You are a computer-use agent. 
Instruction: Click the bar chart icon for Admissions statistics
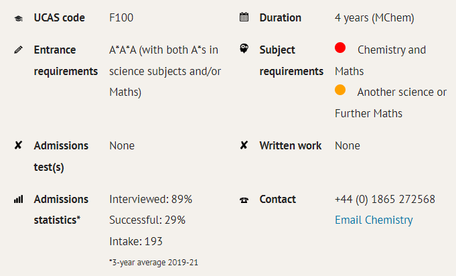point(18,199)
